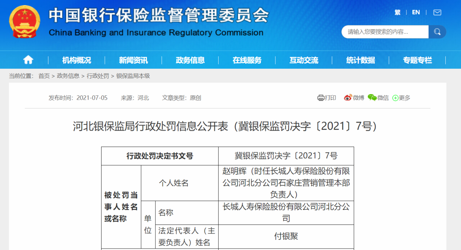461x250 pixels.
Task: Click the 法定代表人 label cell
Action: click(187, 237)
